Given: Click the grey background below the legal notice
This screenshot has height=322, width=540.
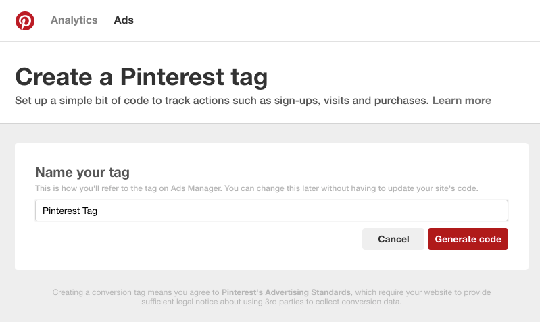Looking at the screenshot, I should coord(272,315).
